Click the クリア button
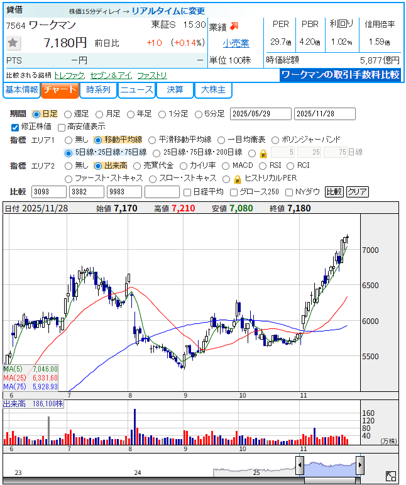The height and width of the screenshot is (485, 406). pos(357,192)
